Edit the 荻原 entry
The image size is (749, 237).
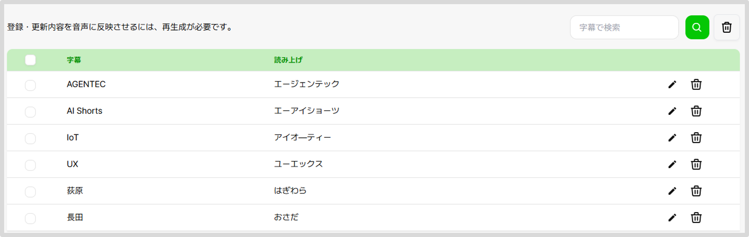(672, 191)
